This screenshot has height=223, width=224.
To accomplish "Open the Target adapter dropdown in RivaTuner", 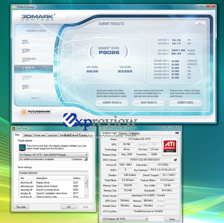I will pyautogui.click(x=53, y=155).
